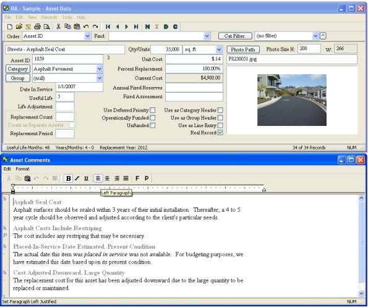368x308 pixels.
Task: Tick the Unfunded checkbox
Action: click(x=153, y=125)
